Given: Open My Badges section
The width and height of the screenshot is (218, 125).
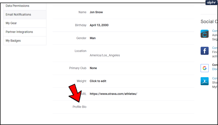Looking at the screenshot, I should [x=13, y=41].
